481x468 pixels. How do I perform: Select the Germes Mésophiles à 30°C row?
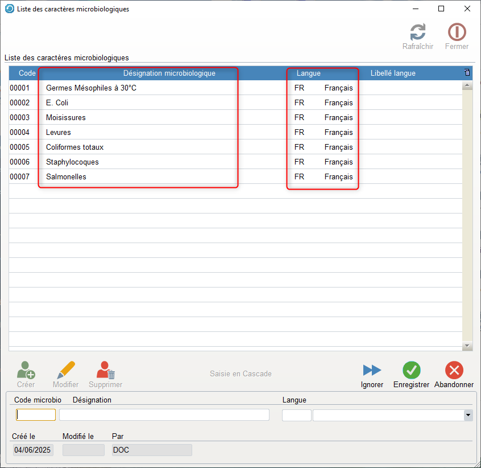(91, 88)
